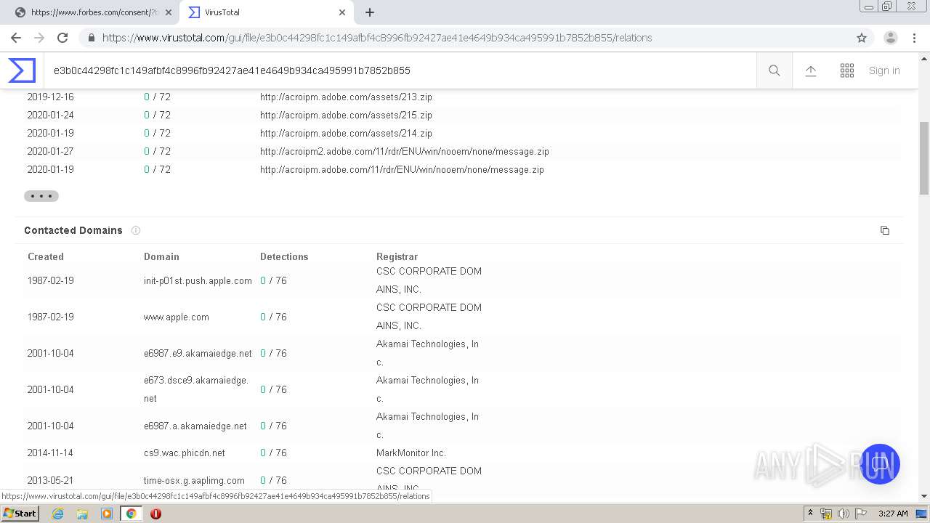Click volume speaker tray icon
930x523 pixels.
(843, 514)
